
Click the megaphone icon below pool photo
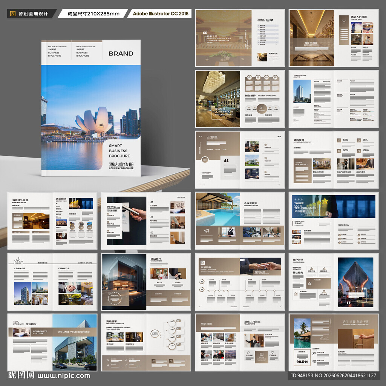coord(206,231)
